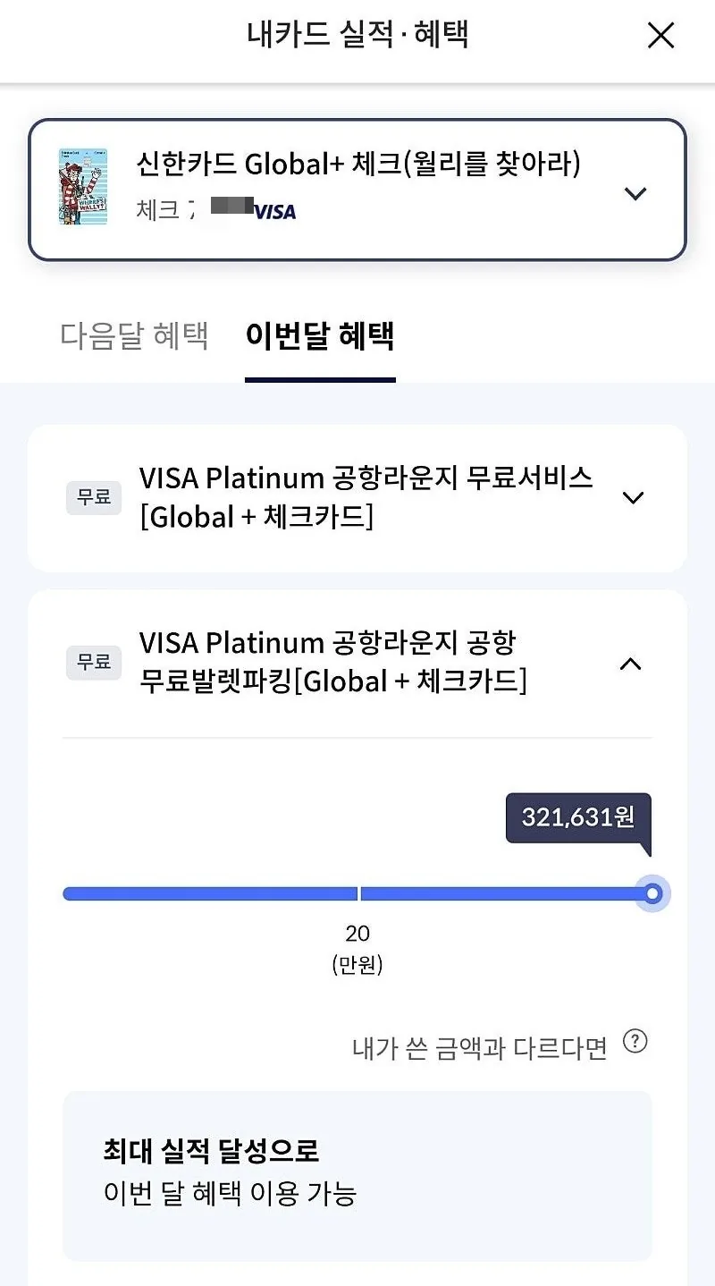Tap 내가 쓴 금액과 다르다면 link

(480, 1048)
